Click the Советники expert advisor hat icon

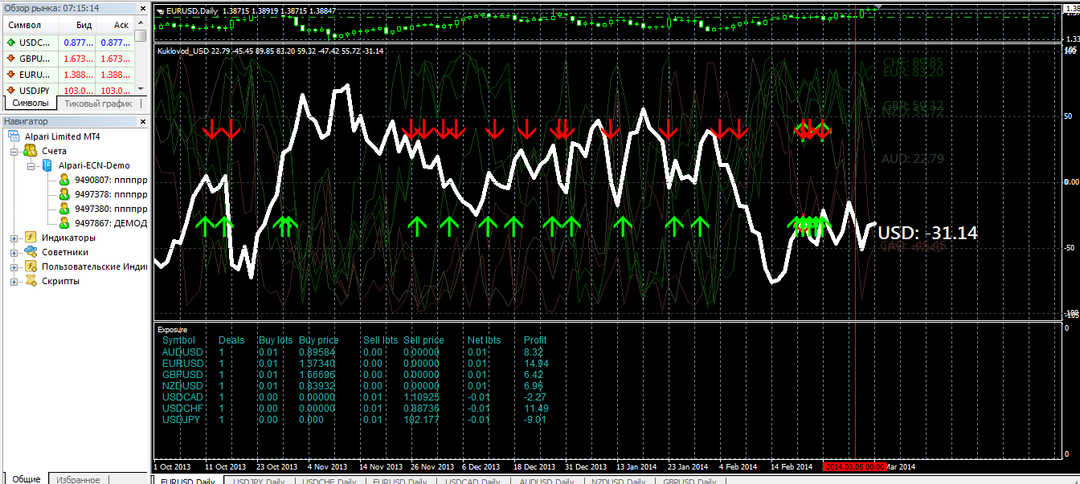tap(31, 252)
